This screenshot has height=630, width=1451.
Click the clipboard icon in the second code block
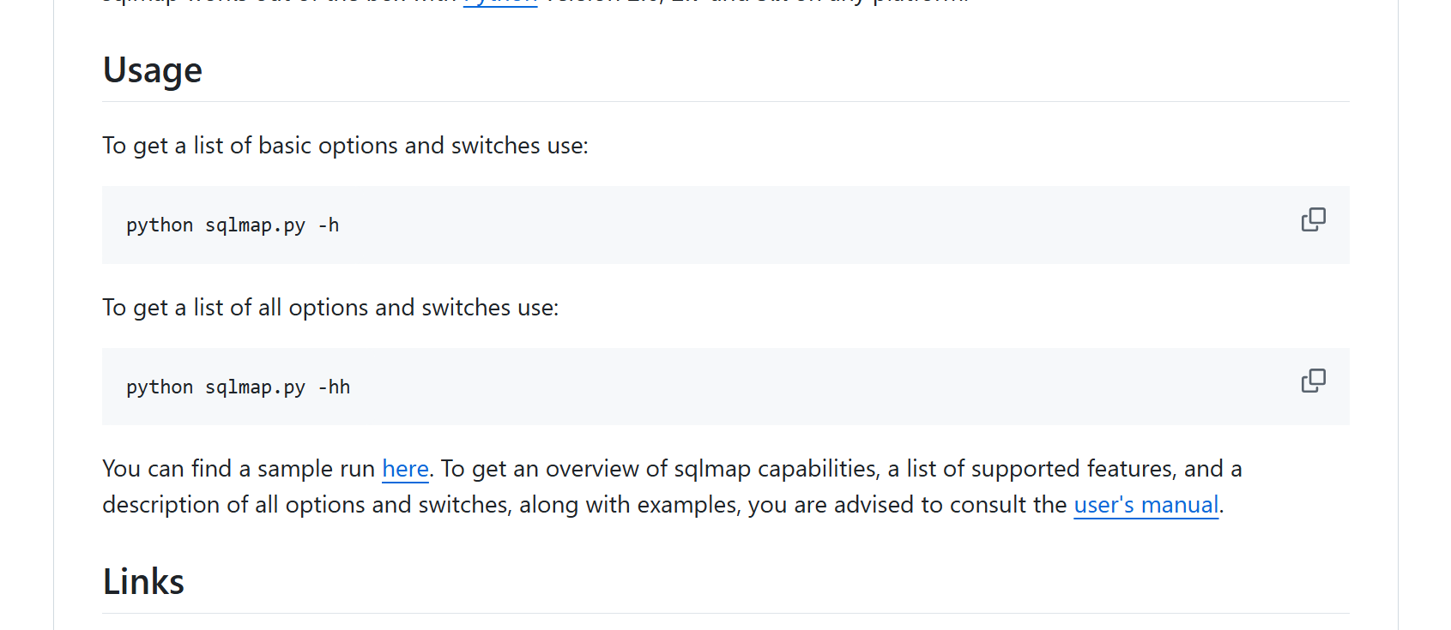(1313, 381)
